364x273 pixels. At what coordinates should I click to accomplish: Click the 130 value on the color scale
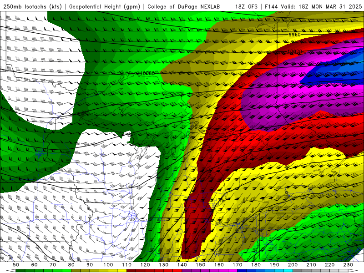pos(163,265)
